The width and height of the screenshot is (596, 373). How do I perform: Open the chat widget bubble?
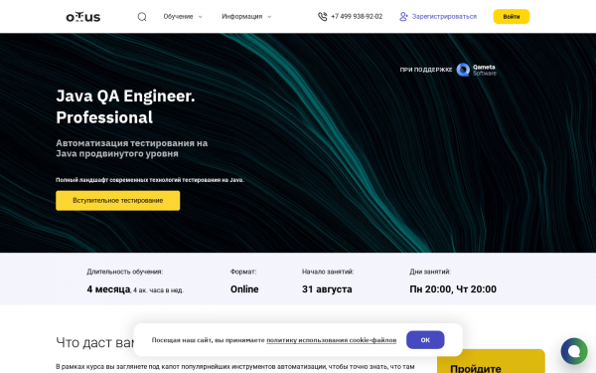574,351
